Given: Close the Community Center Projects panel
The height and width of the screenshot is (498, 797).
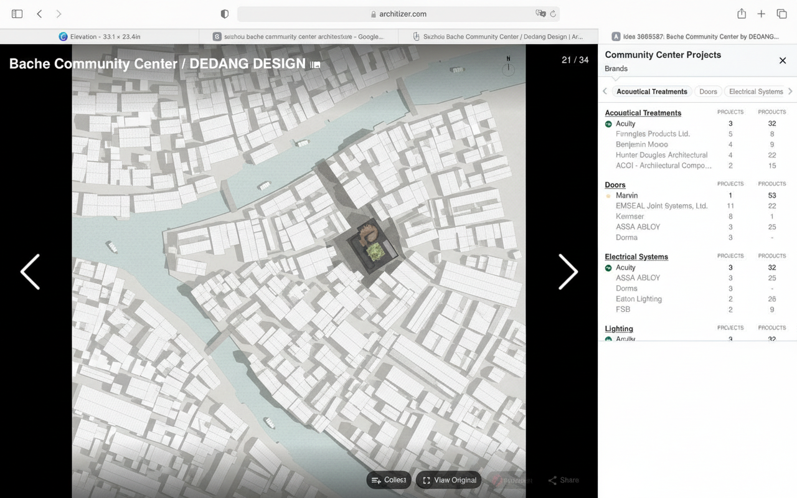Looking at the screenshot, I should [x=783, y=60].
